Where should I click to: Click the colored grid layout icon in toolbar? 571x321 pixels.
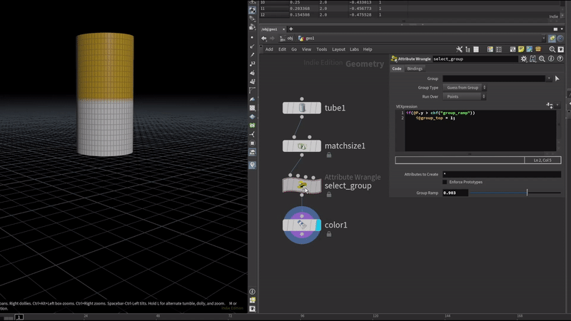pyautogui.click(x=490, y=49)
